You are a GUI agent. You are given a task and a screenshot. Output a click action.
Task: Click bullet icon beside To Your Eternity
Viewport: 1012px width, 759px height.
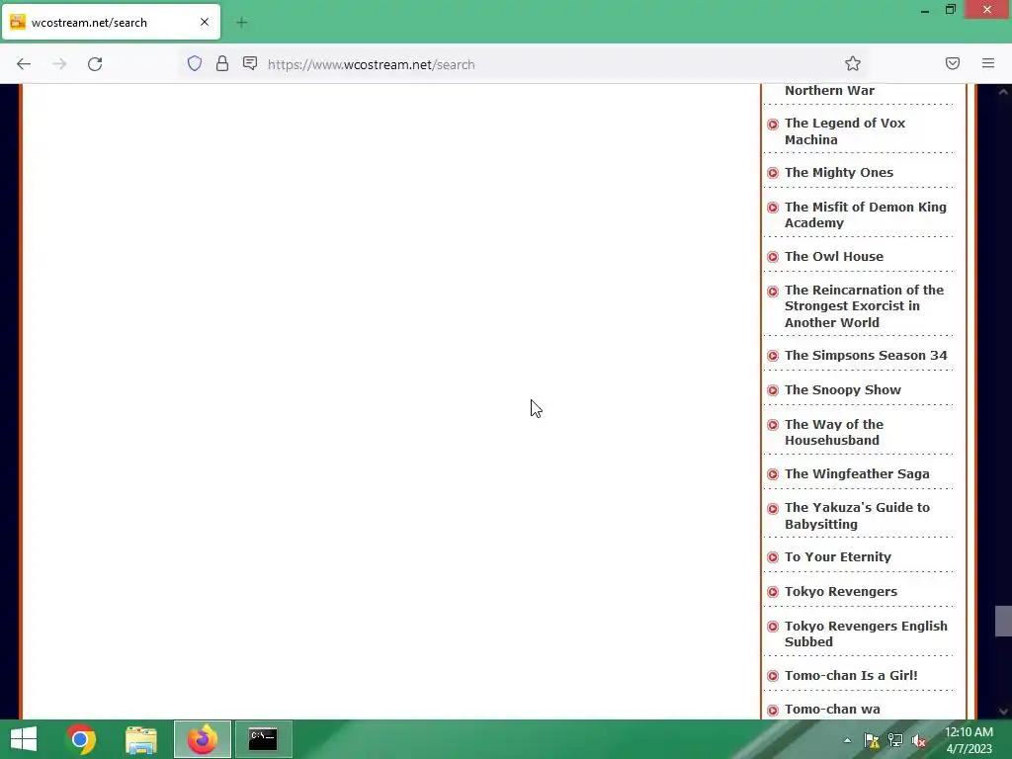pyautogui.click(x=773, y=557)
